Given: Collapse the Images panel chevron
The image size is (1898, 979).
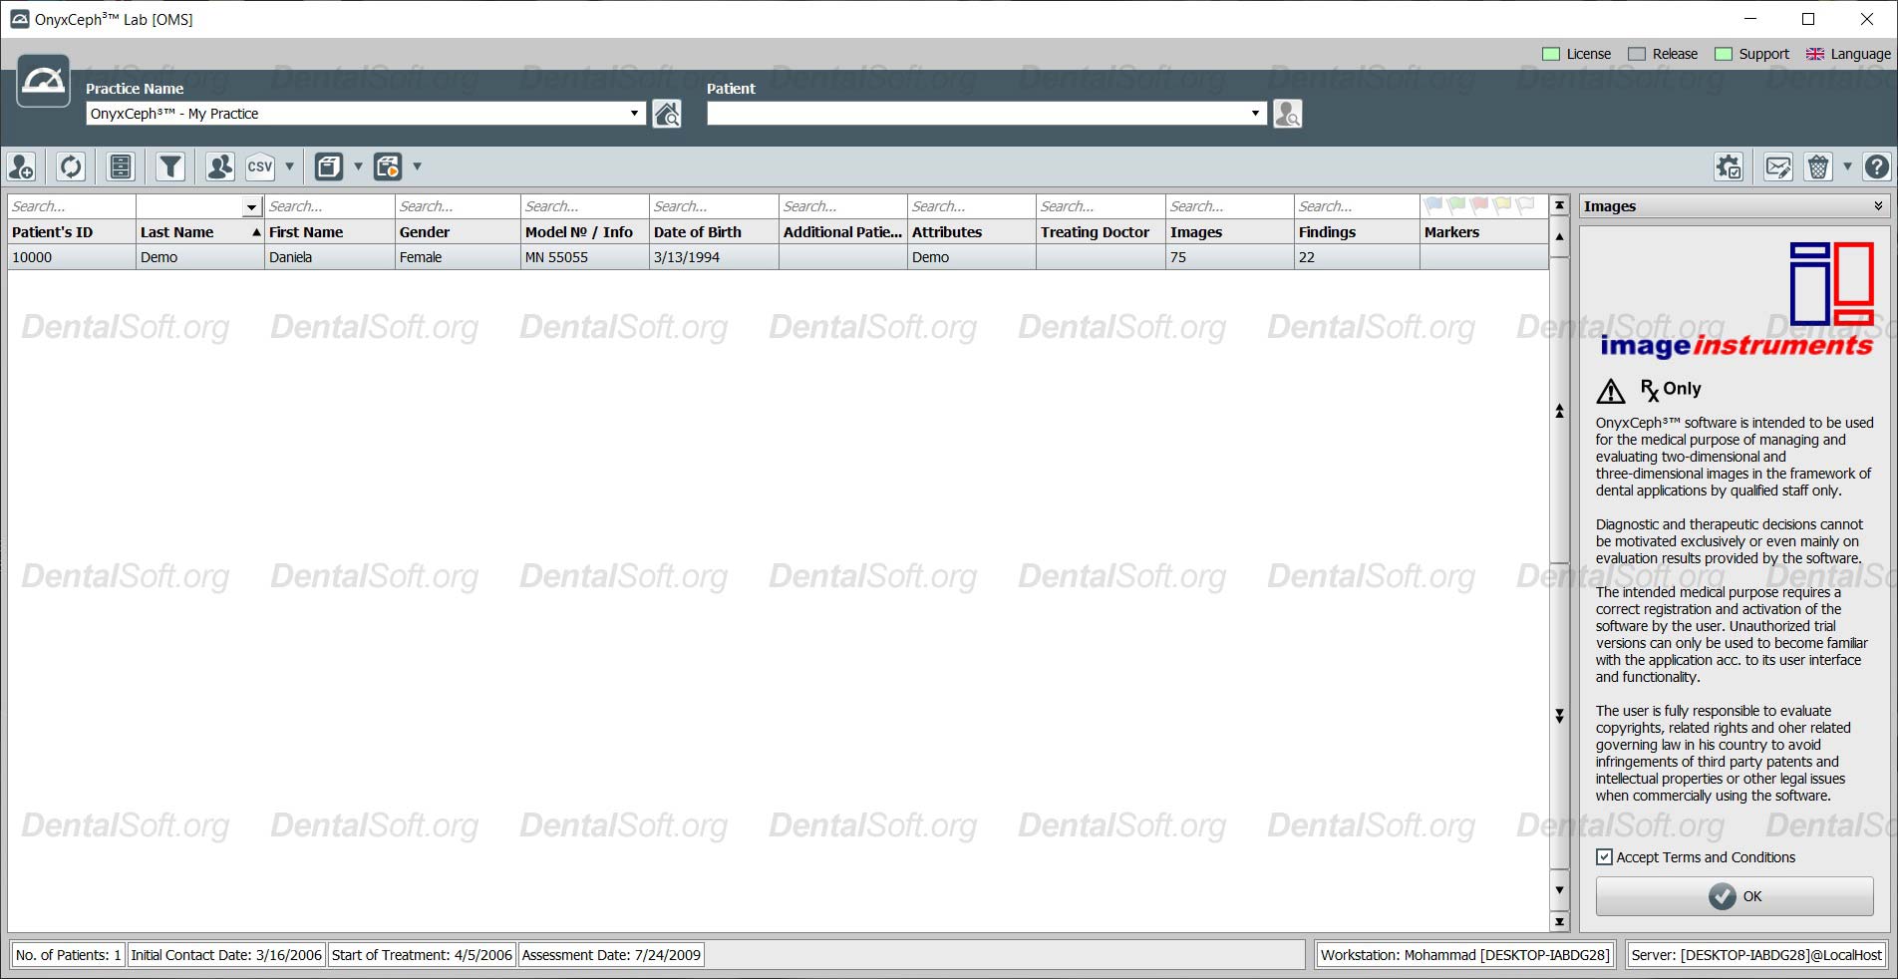Looking at the screenshot, I should pos(1878,205).
